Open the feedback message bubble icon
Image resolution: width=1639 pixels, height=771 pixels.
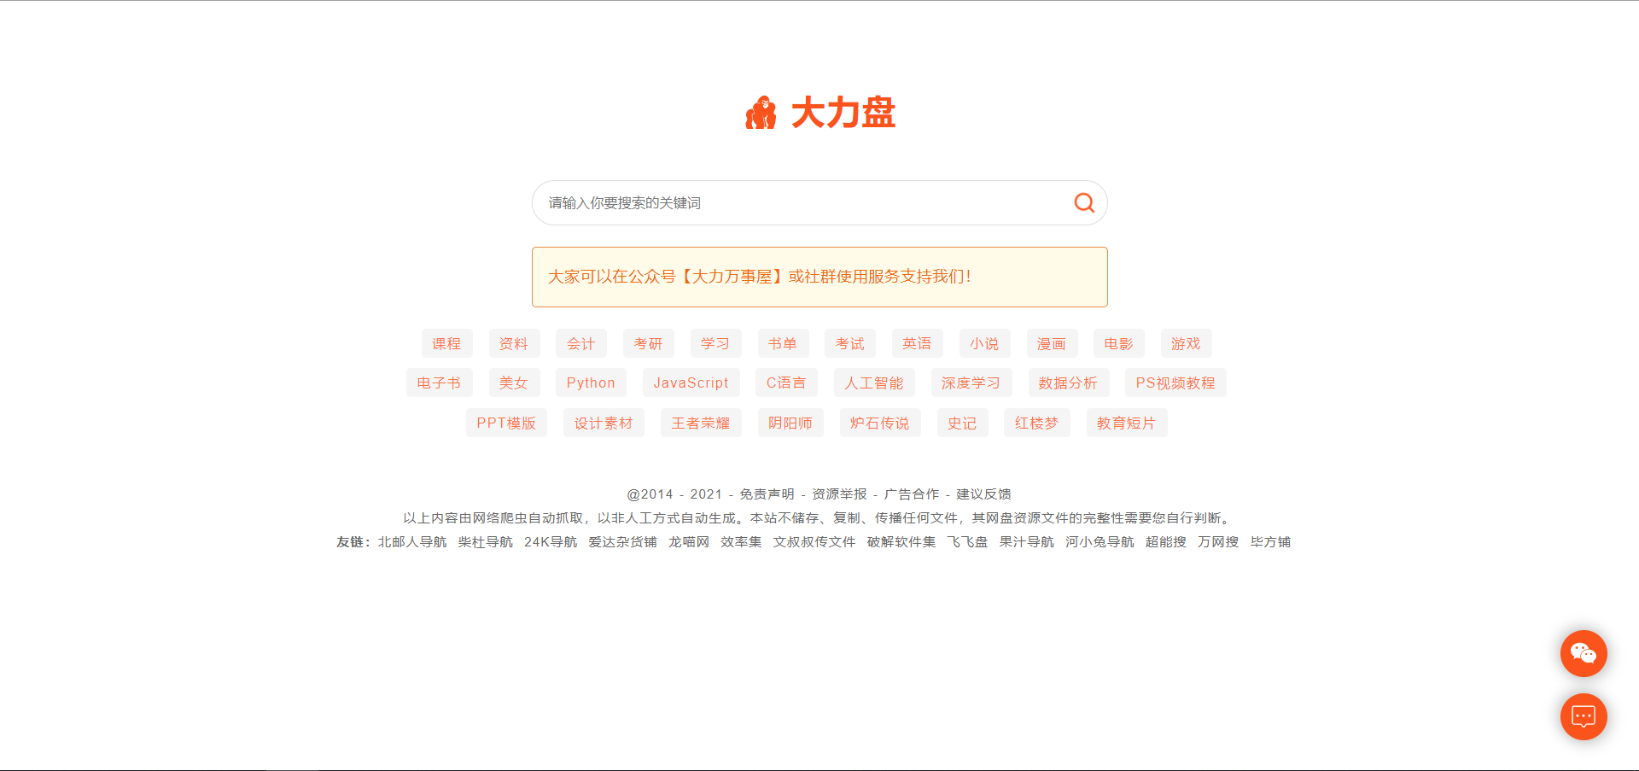pyautogui.click(x=1584, y=717)
